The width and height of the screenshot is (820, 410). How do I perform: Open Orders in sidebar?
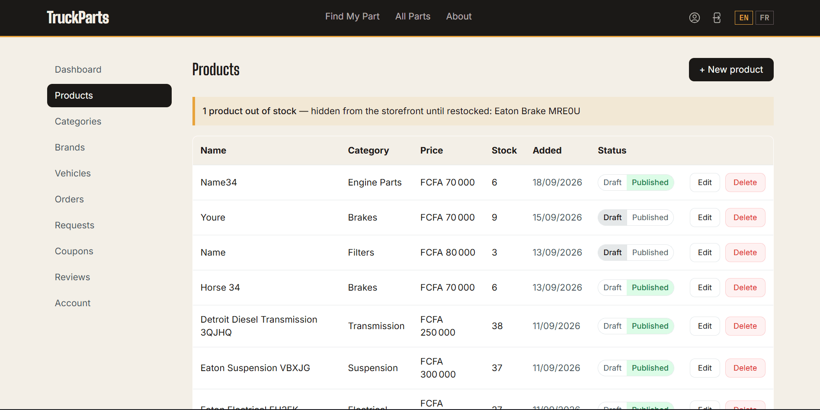click(x=109, y=199)
